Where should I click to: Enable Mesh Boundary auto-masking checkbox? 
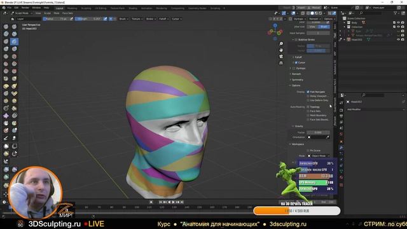(308, 115)
